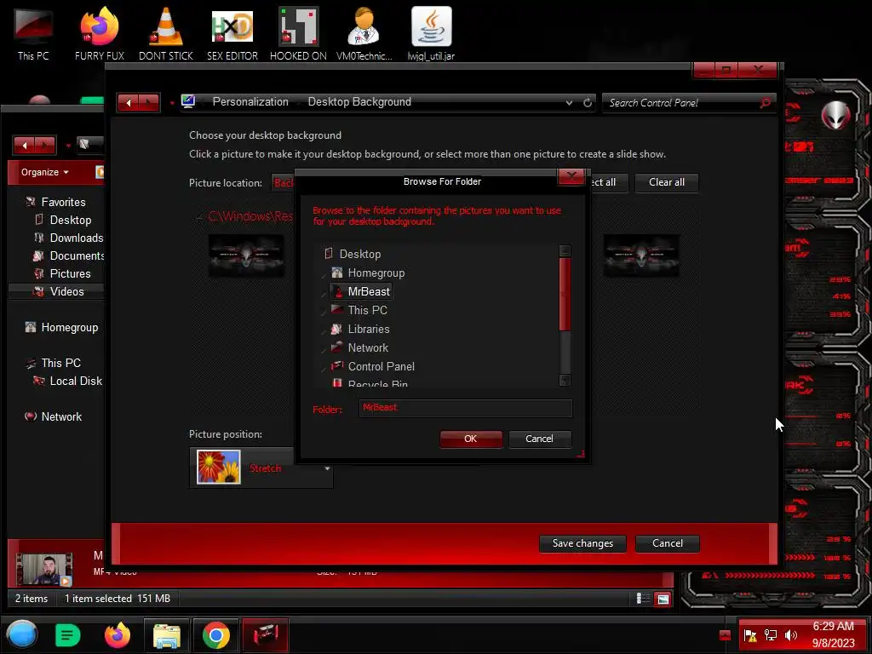Launch the FURRY FUX Firefox shortcut
872x654 pixels.
click(100, 33)
